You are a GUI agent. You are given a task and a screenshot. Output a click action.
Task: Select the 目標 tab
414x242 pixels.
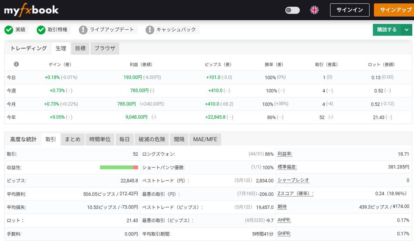[80, 48]
